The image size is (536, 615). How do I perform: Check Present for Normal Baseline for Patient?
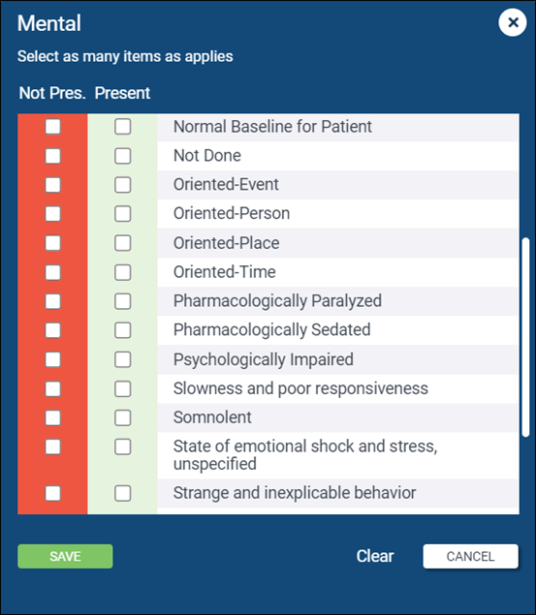(x=123, y=127)
